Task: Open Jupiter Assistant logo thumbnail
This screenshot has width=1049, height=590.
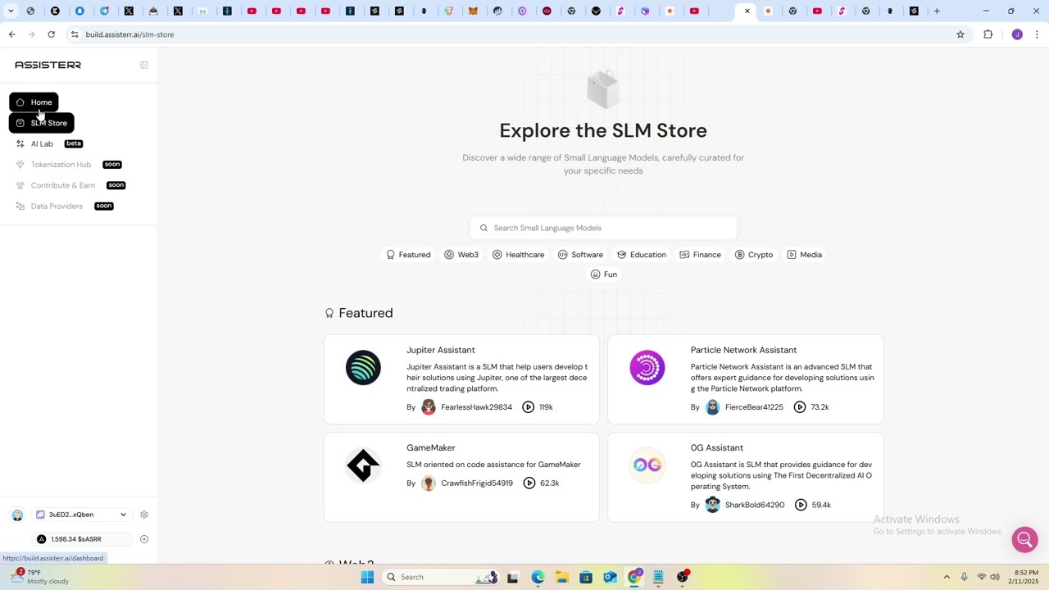Action: pos(363,368)
